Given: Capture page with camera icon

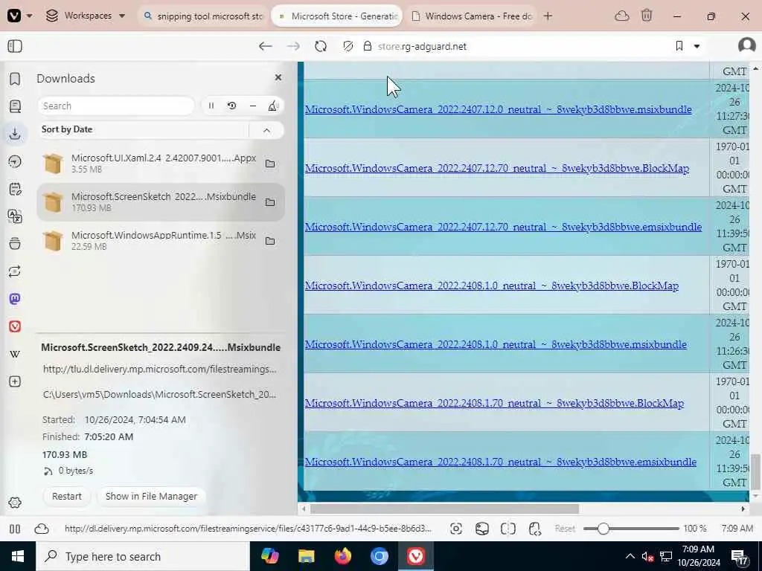Looking at the screenshot, I should click(456, 529).
